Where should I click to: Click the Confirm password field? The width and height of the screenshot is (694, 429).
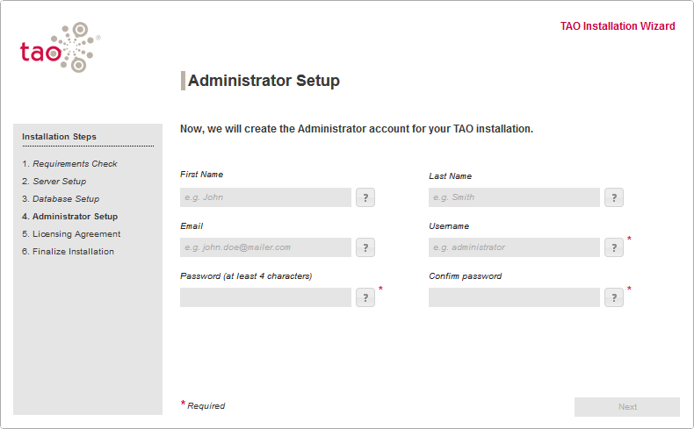point(514,297)
